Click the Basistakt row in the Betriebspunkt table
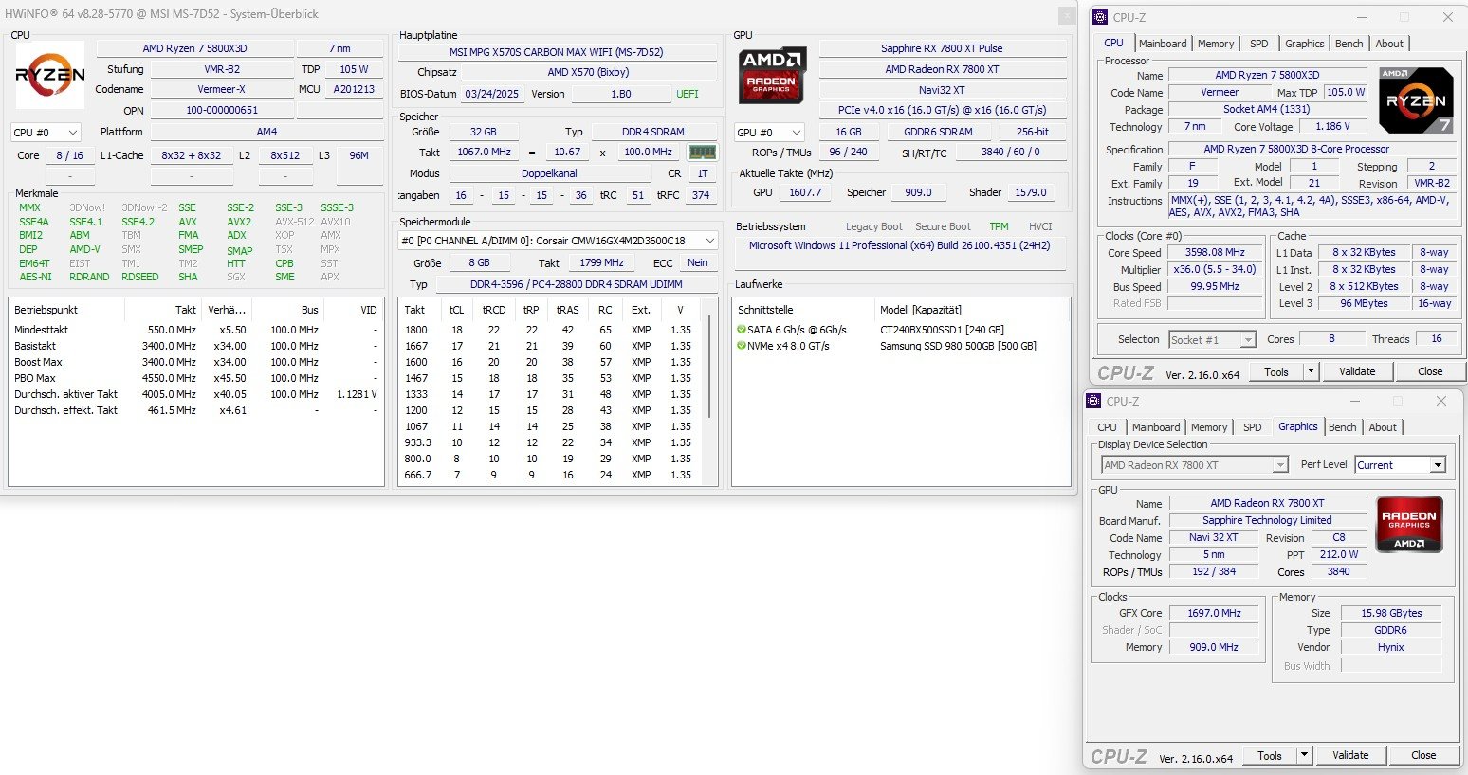This screenshot has height=775, width=1468. (195, 346)
